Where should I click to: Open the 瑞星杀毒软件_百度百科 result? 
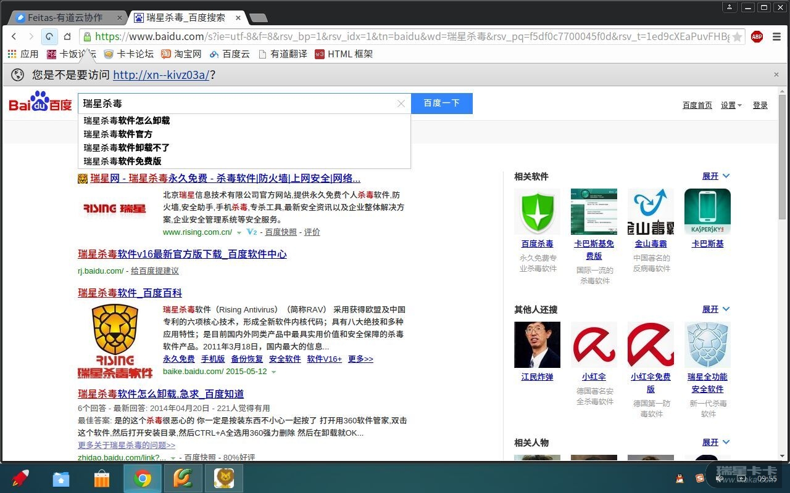point(130,293)
